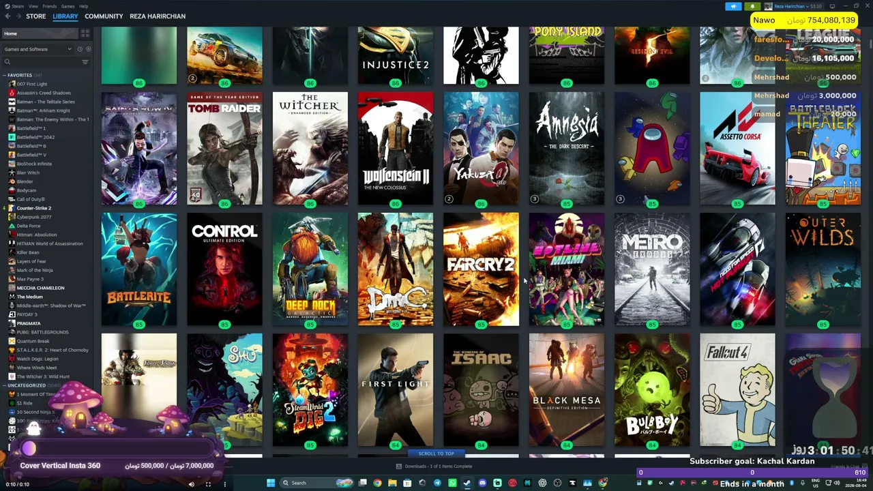
Task: Open the REZA HARIRCHIAN profile tab
Action: pos(158,16)
